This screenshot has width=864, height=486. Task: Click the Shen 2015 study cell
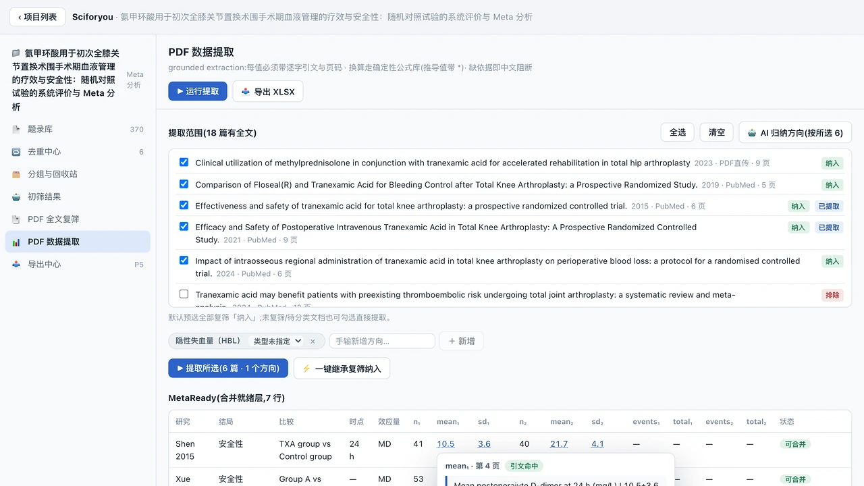(x=186, y=450)
